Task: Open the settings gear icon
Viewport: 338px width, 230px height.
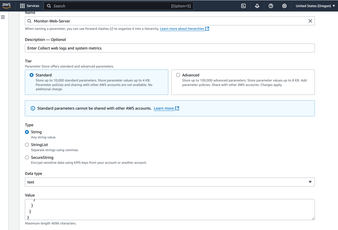Action: (x=284, y=6)
